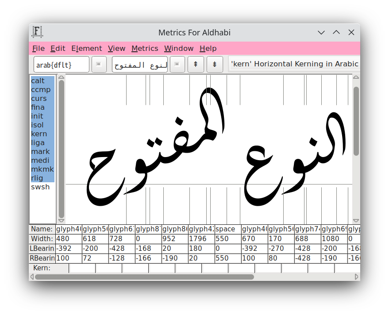Screen dimensions: 389x315
Task: Open the View menu
Action: (x=116, y=49)
